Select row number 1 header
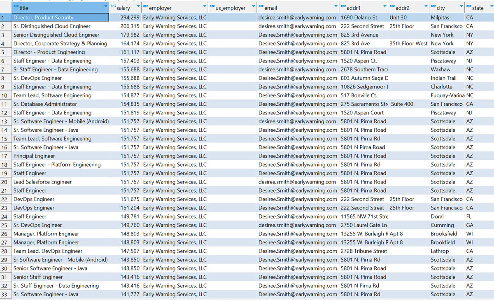Screen dimensions: 494x300 point(6,18)
